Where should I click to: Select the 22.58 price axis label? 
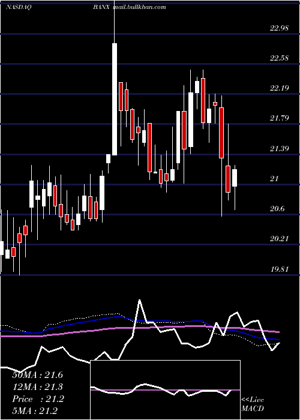click(x=279, y=58)
